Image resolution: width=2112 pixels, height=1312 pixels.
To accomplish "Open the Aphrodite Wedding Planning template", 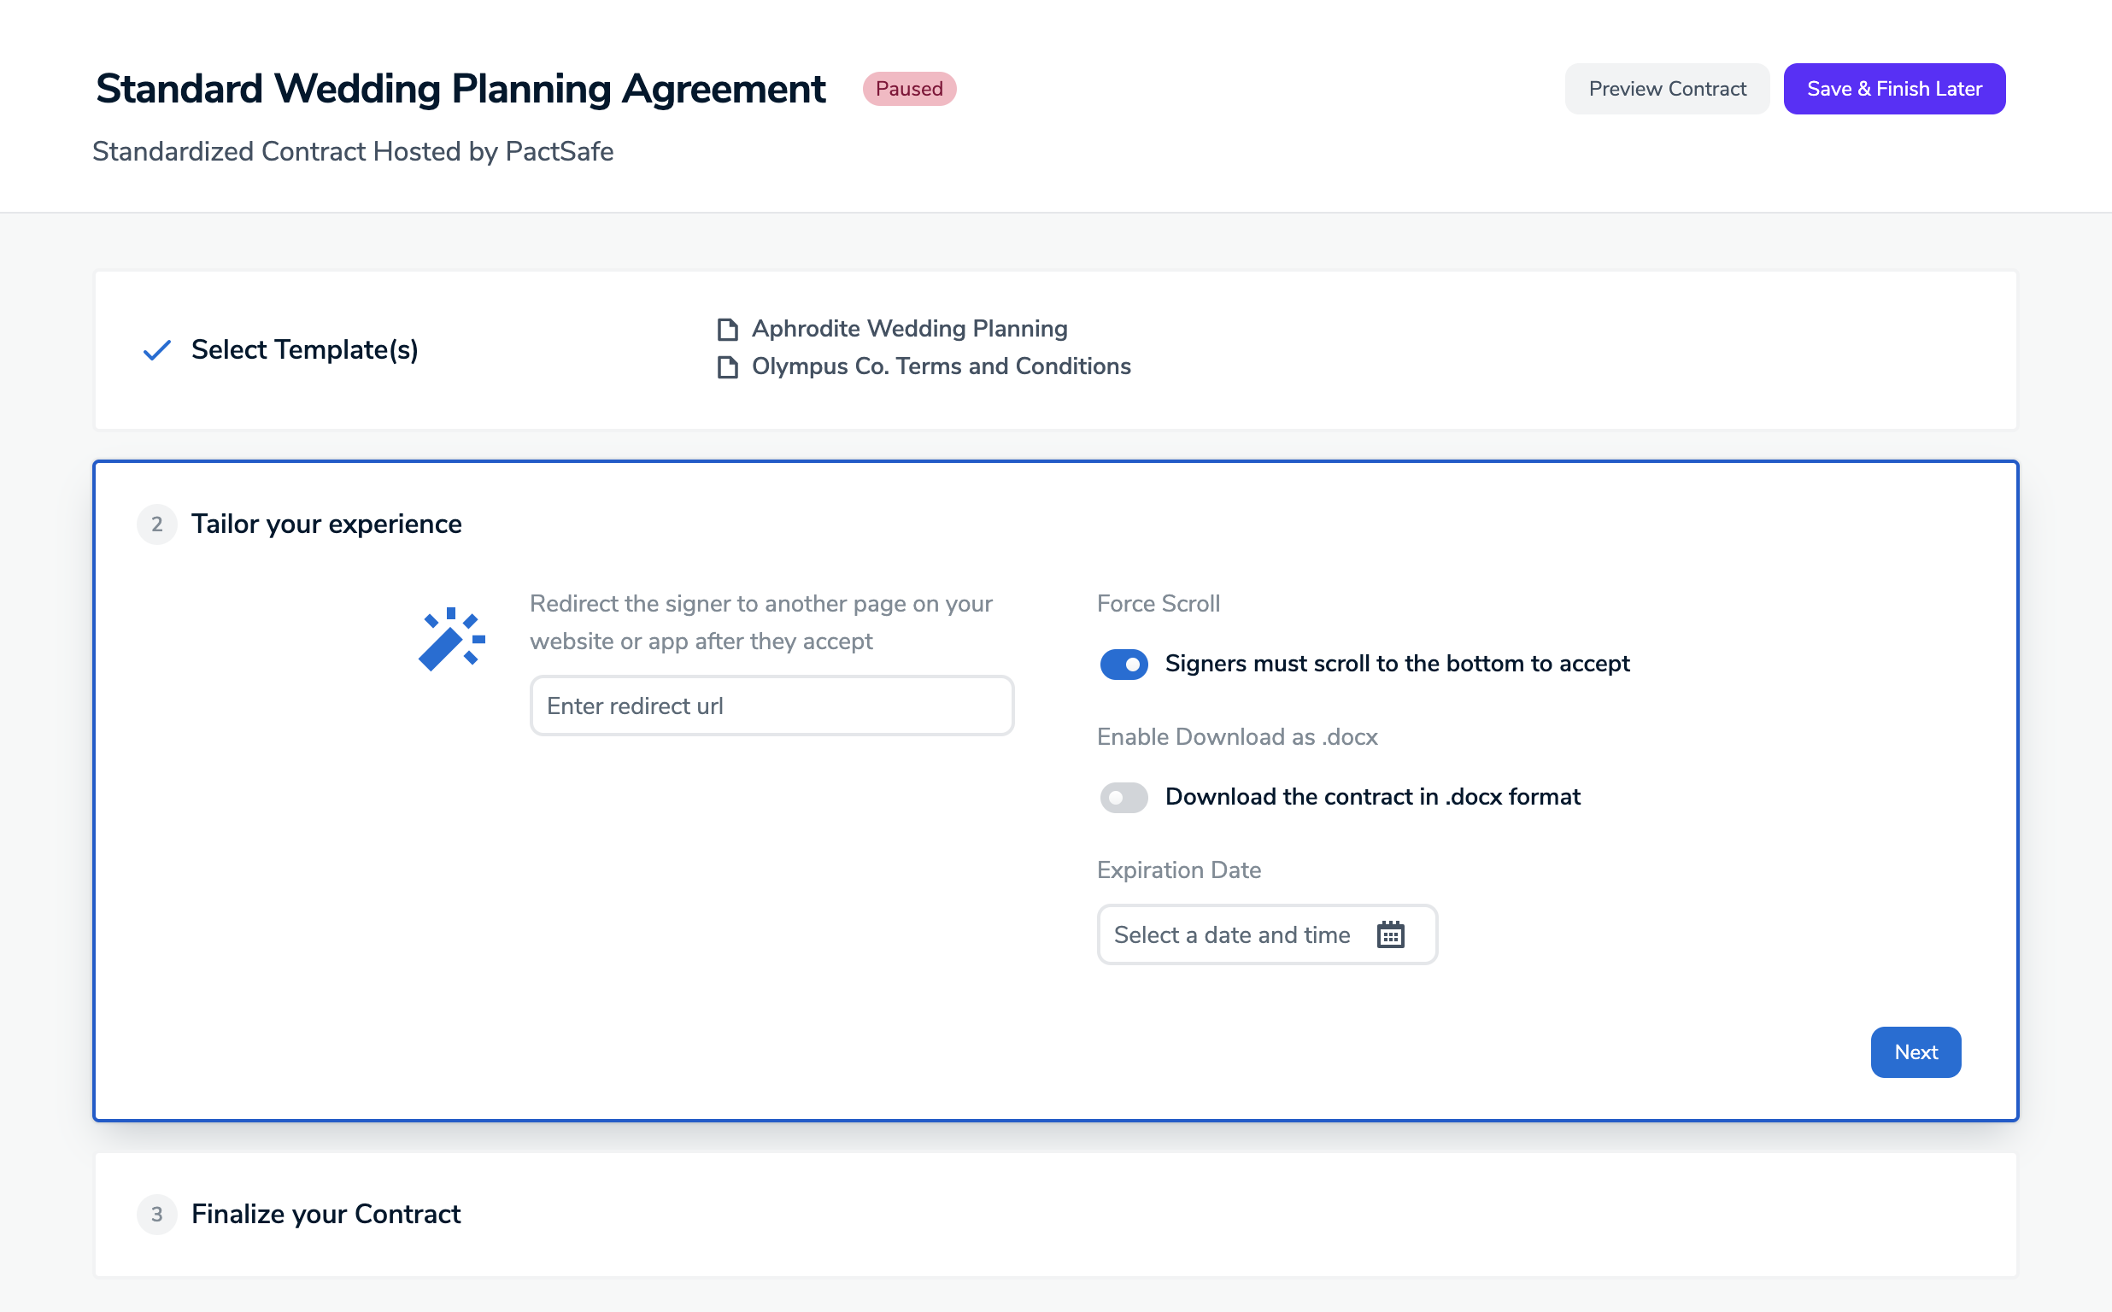I will coord(909,329).
